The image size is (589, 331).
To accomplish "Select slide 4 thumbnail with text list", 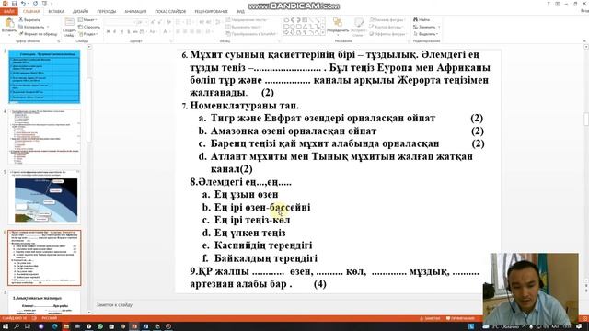I will point(44,137).
